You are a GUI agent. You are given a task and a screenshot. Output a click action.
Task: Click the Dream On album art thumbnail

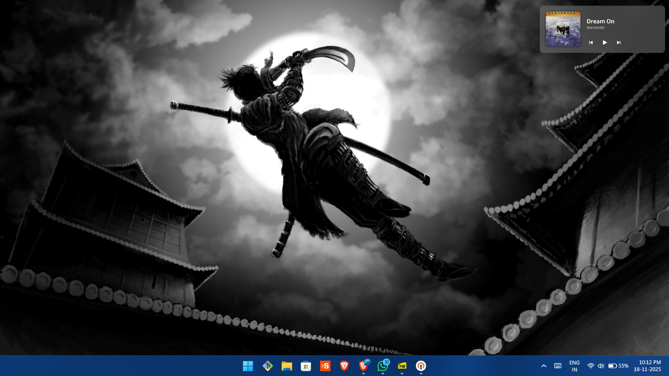(563, 29)
